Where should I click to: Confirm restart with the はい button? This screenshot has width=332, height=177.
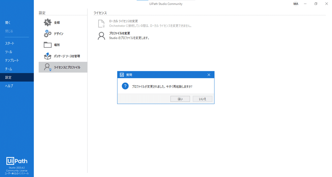pos(180,99)
